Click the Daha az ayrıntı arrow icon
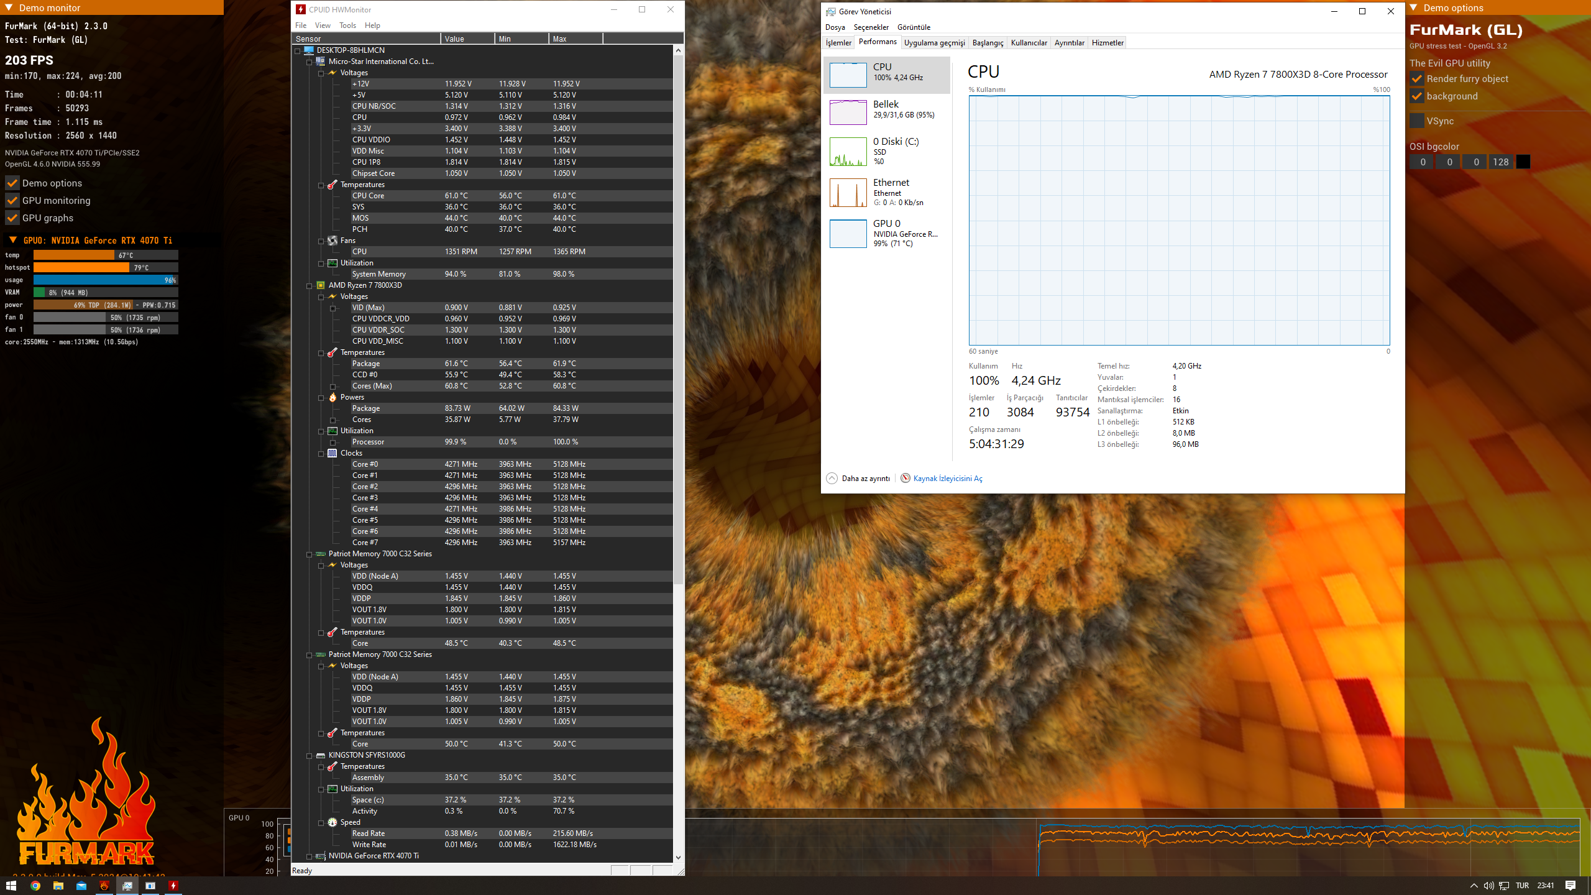Screen dimensions: 1591x895 pos(832,478)
